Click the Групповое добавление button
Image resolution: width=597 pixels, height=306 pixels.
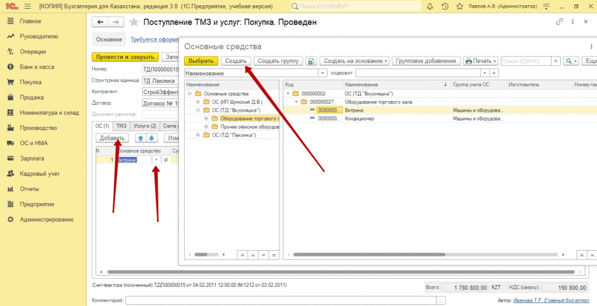point(426,61)
